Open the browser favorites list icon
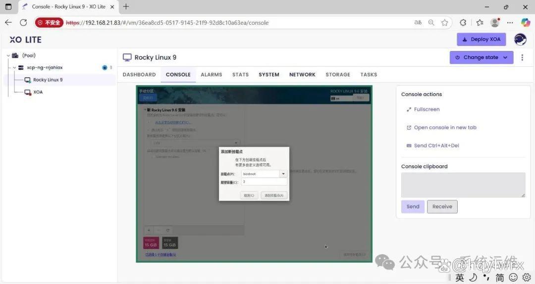 (480, 22)
